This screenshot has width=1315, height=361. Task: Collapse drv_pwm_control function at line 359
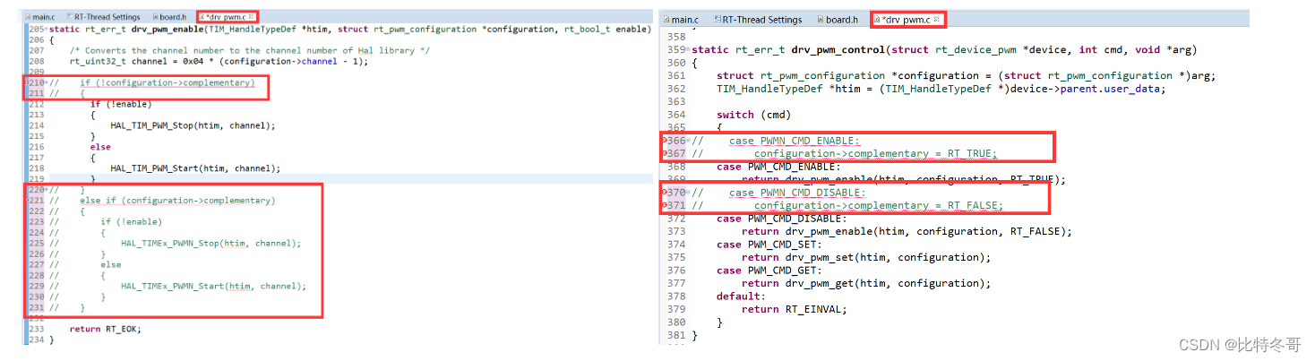pyautogui.click(x=690, y=50)
